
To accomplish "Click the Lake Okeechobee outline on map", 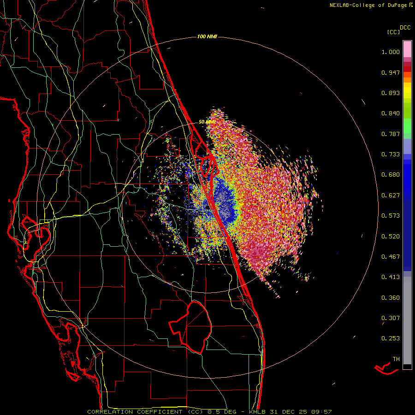I will [x=190, y=327].
